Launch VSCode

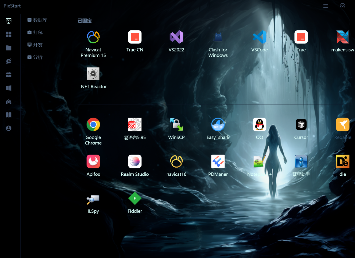click(260, 37)
